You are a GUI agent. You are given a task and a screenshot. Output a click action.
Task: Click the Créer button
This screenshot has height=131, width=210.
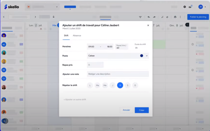(141, 110)
